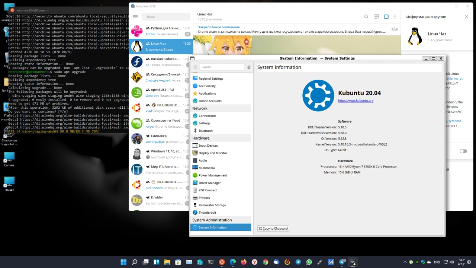Switch the ENG input language indicator
Viewport: 476px width, 268px height.
(437, 262)
